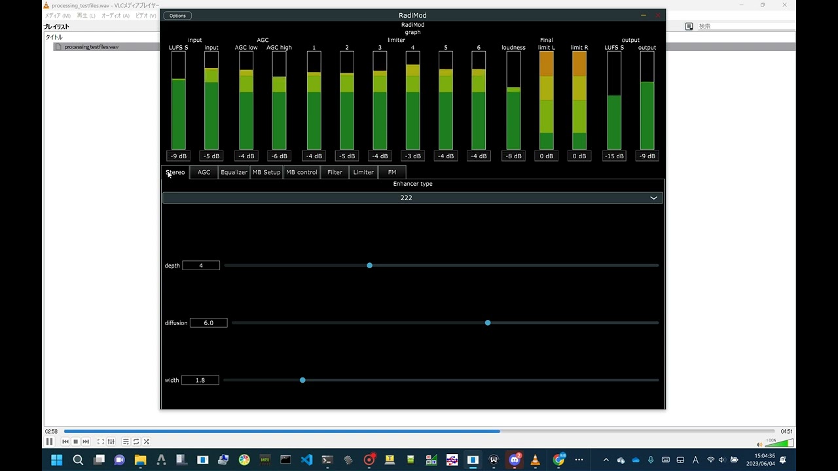
Task: Click the width value field
Action: [x=200, y=380]
